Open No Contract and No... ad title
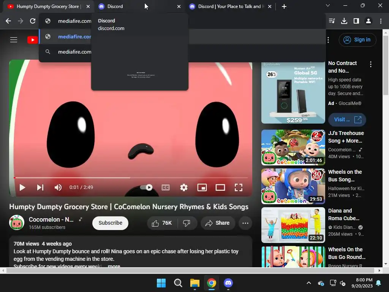389x292 pixels. [342, 67]
